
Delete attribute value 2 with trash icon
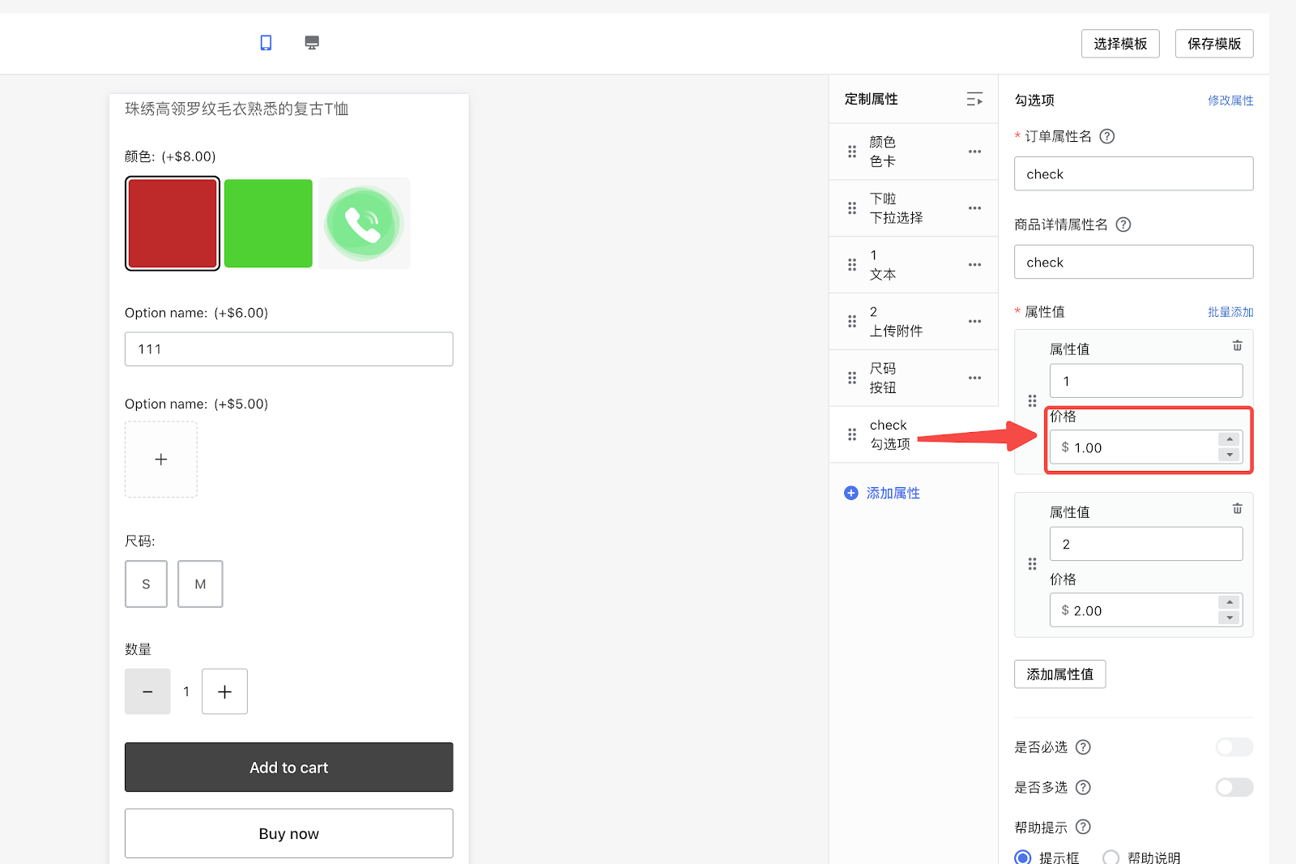point(1238,509)
